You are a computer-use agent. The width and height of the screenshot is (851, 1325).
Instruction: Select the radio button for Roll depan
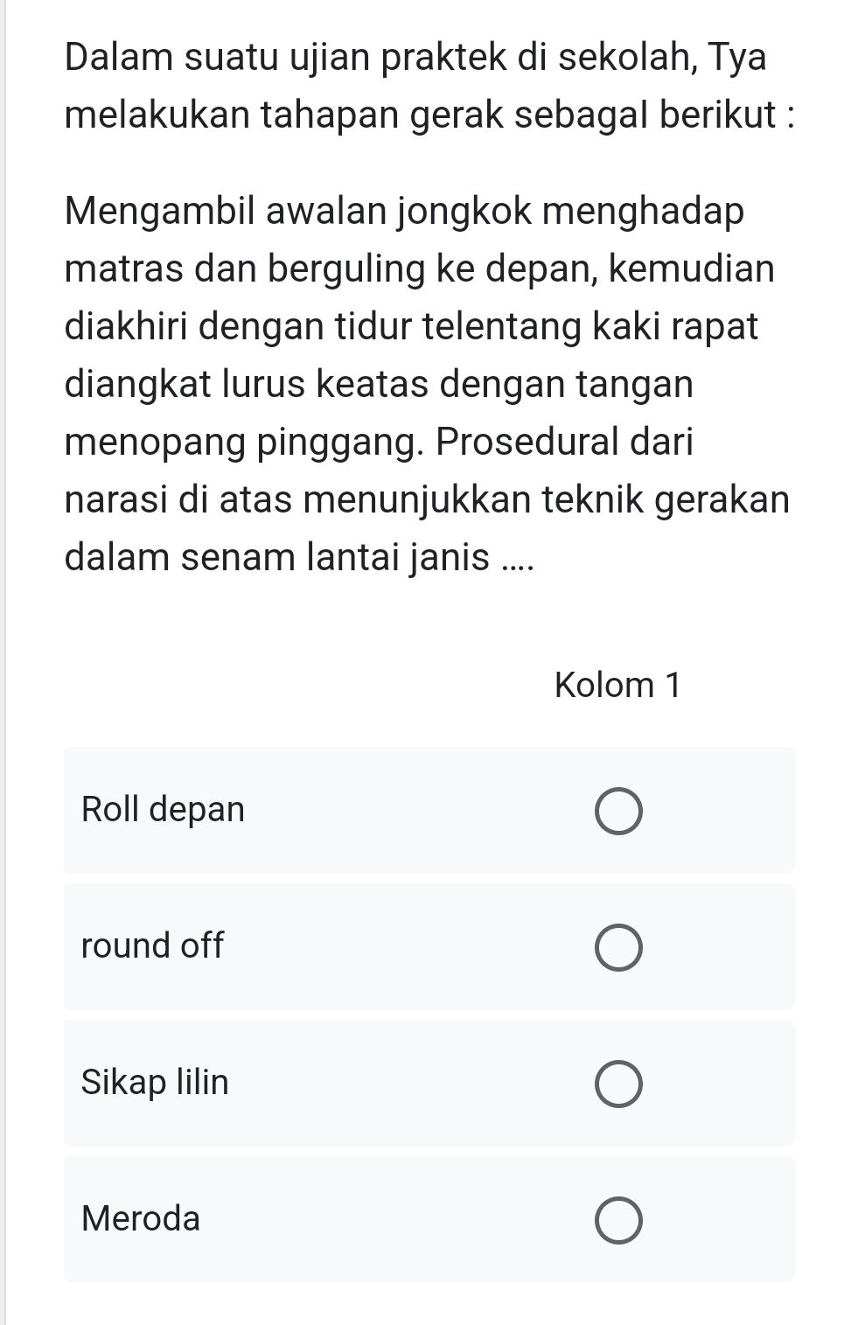(x=620, y=811)
